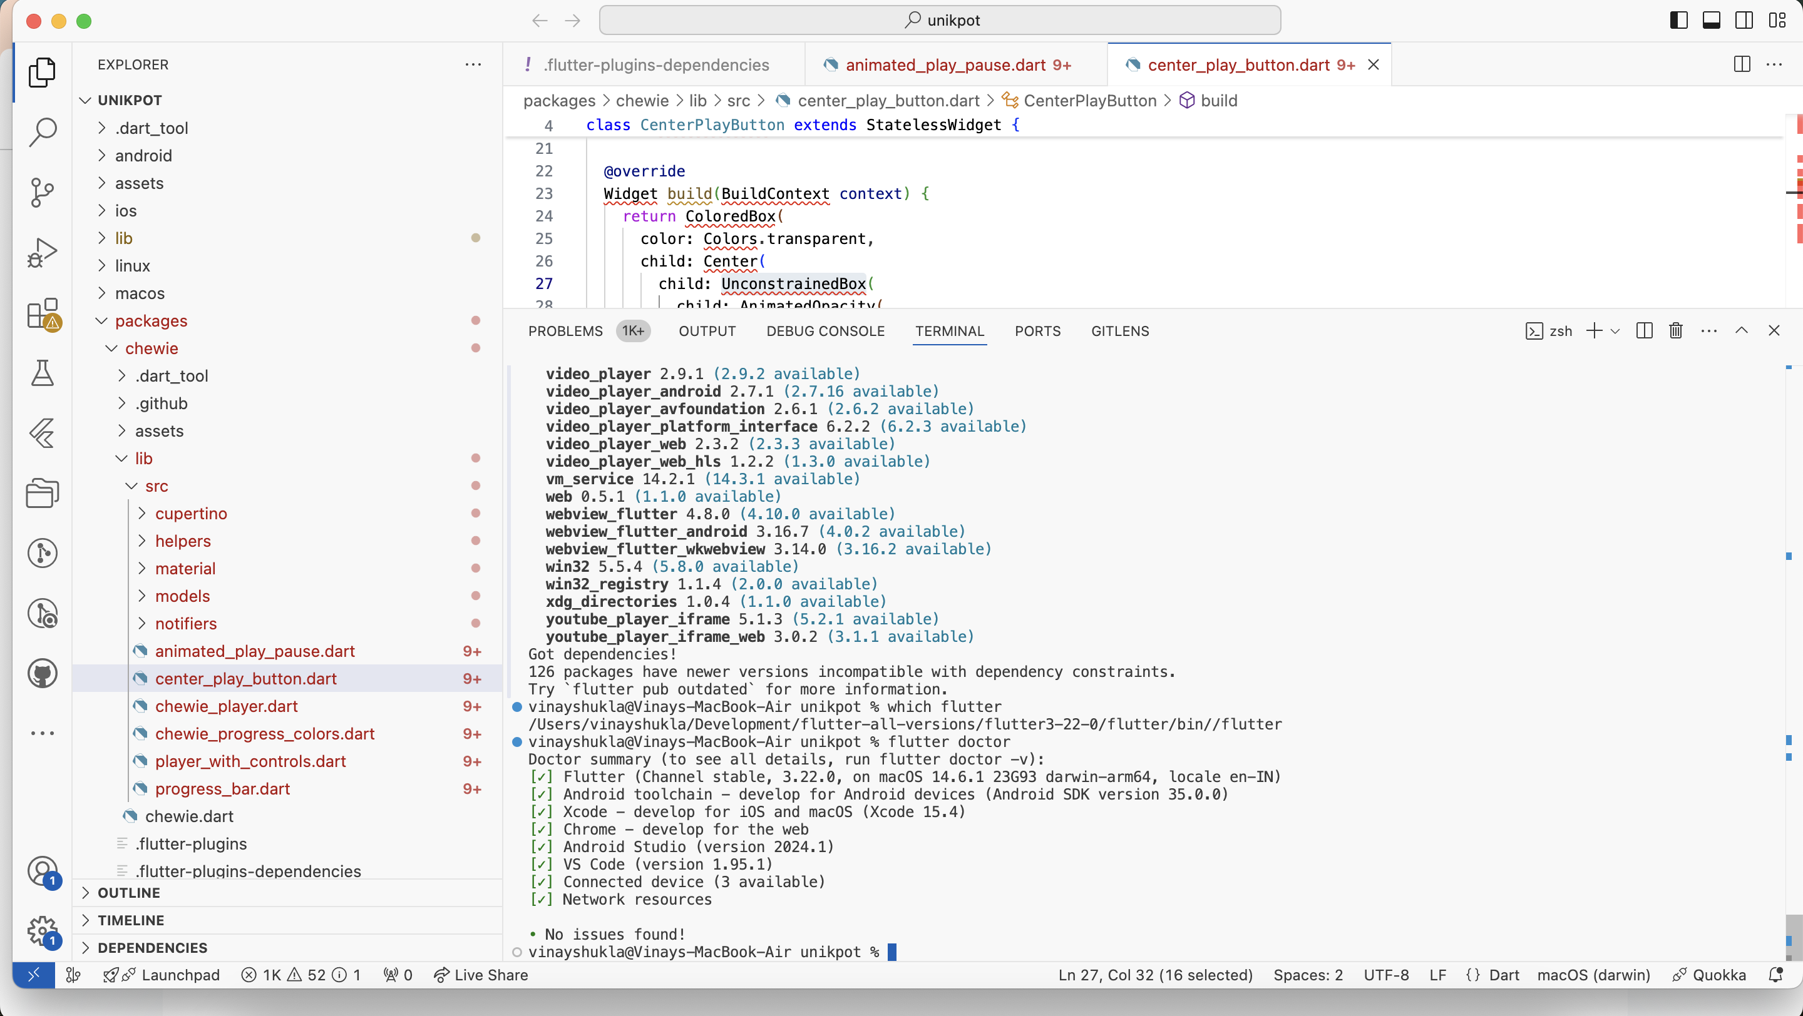Open editor More Actions ellipsis
The width and height of the screenshot is (1803, 1016).
coord(1774,64)
